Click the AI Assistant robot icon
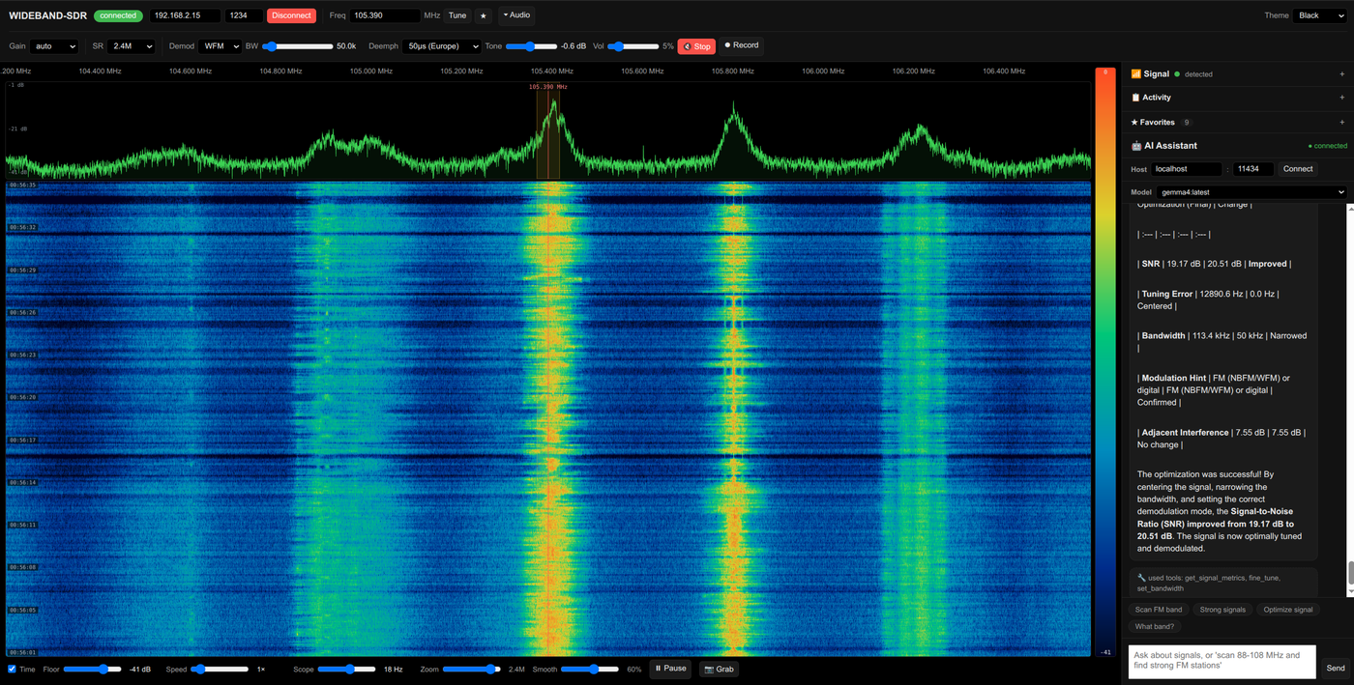 (x=1136, y=146)
